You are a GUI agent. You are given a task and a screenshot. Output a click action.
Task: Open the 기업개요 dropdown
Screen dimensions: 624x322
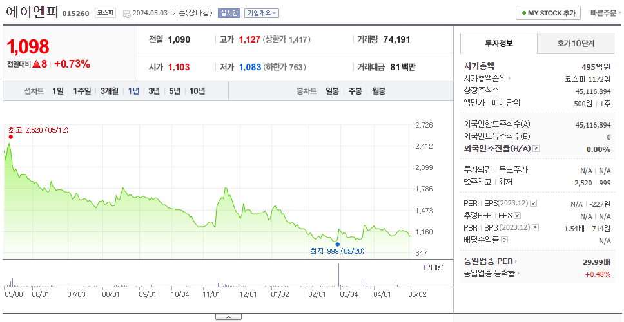(x=262, y=13)
